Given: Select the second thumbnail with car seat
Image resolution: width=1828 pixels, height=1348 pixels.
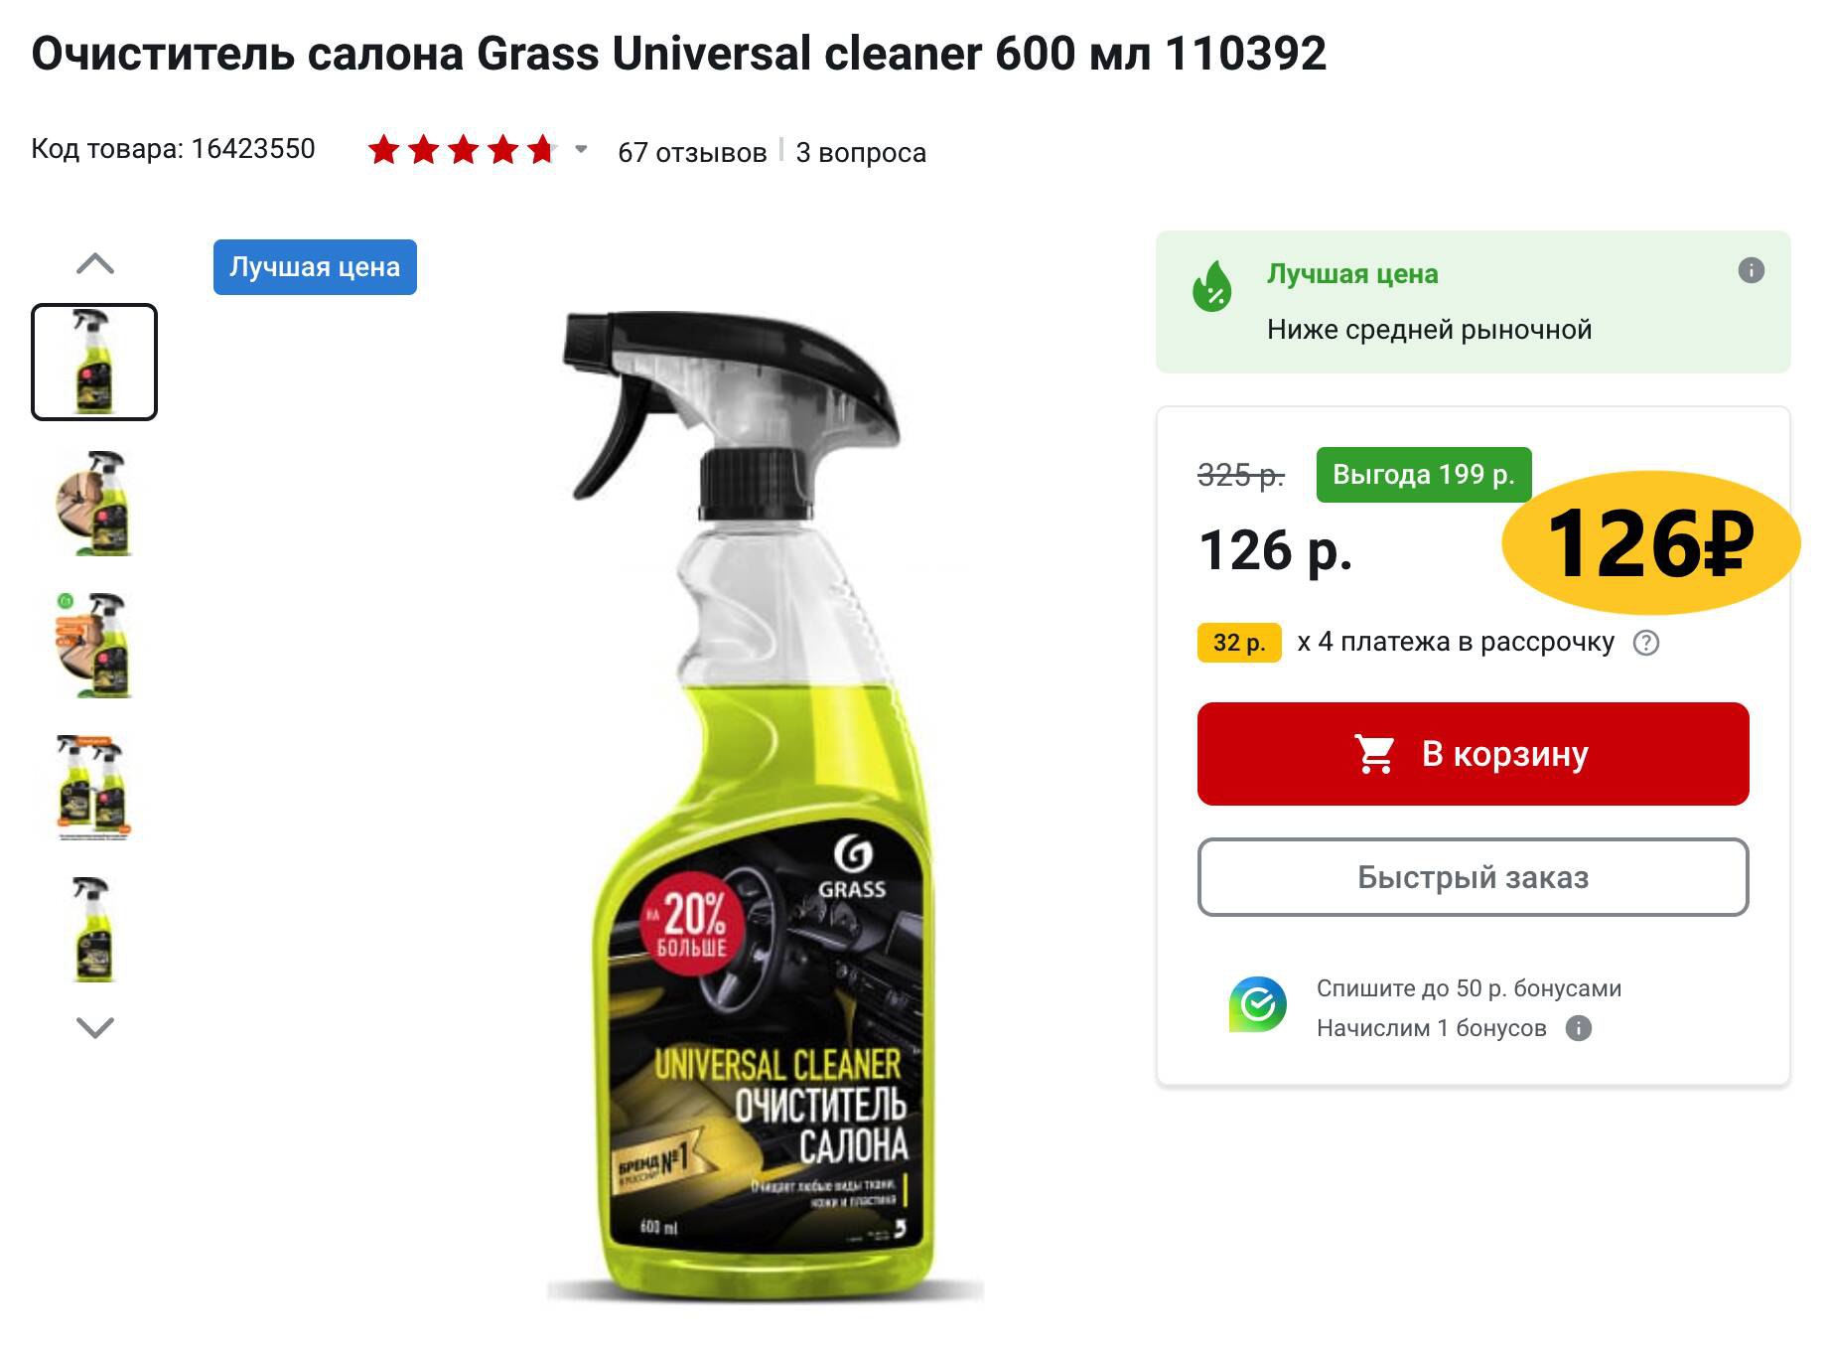Looking at the screenshot, I should (x=94, y=503).
